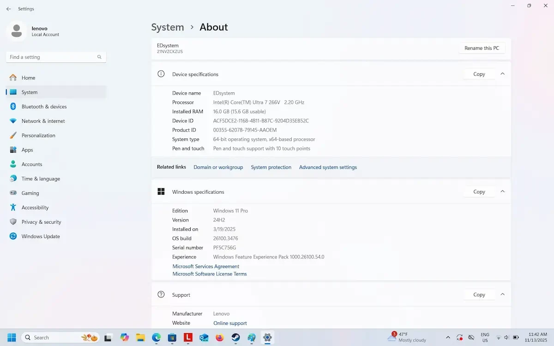The image size is (554, 346).
Task: Copy the Support information
Action: [479, 294]
